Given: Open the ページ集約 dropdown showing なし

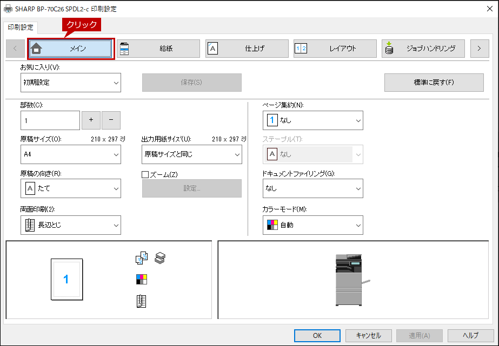Looking at the screenshot, I should (313, 120).
